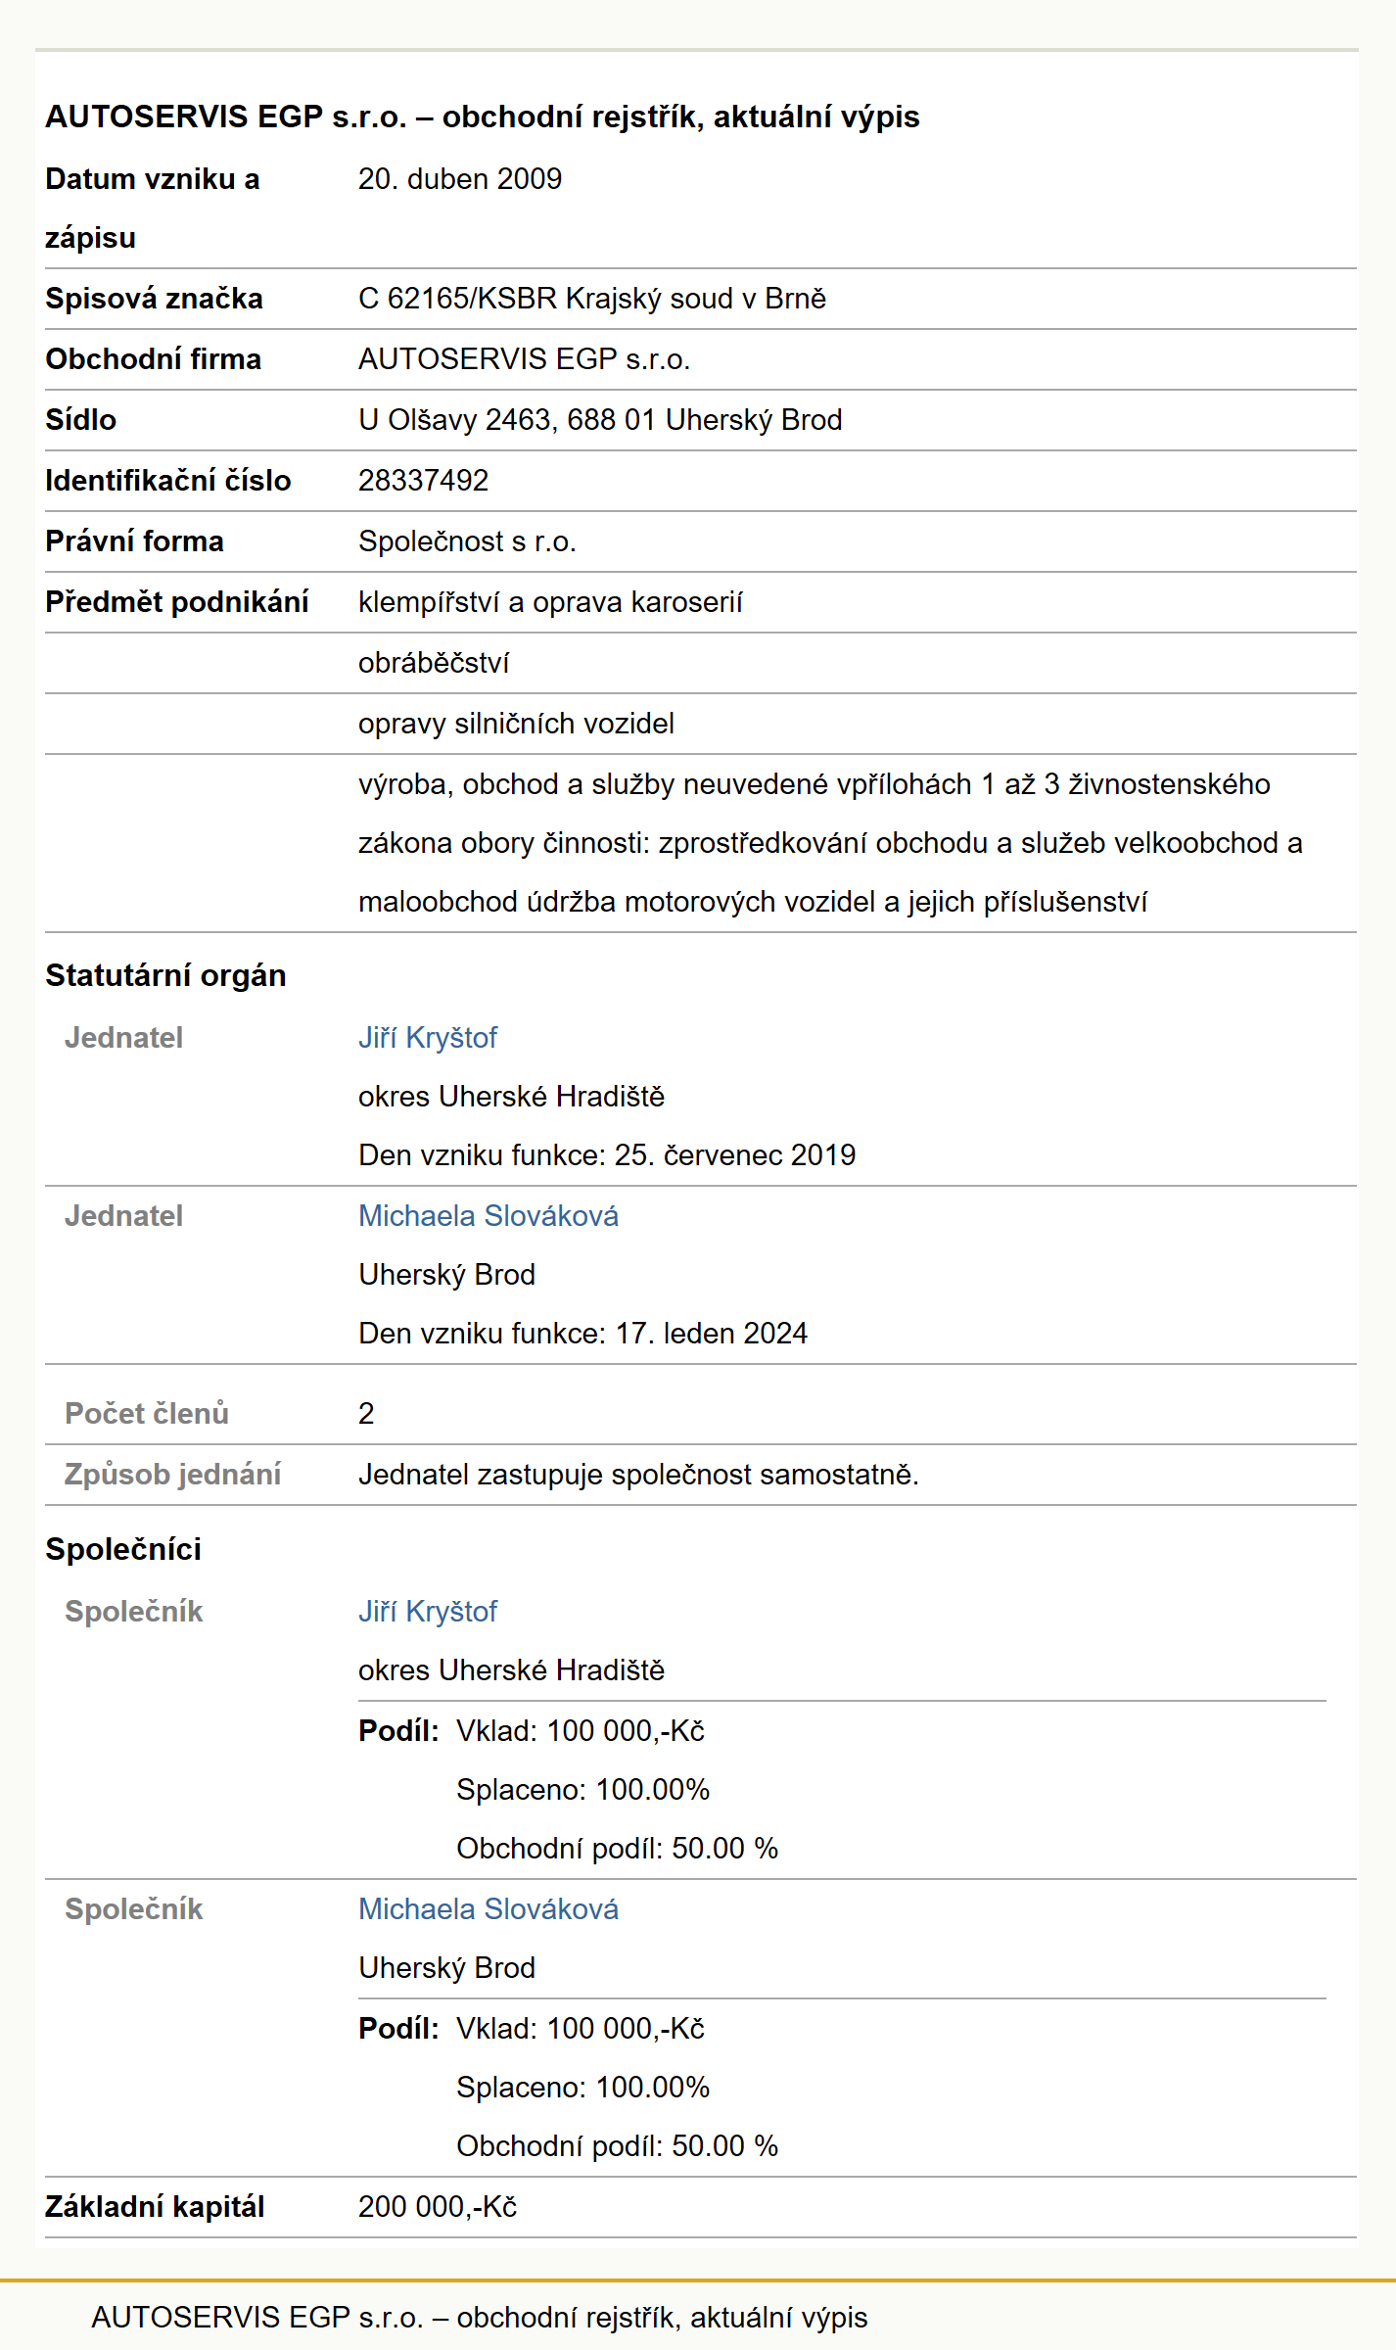Screen dimensions: 1396x2350
Task: Click the Základní kapitál value 200 000,-Kč
Action: pyautogui.click(x=438, y=2207)
